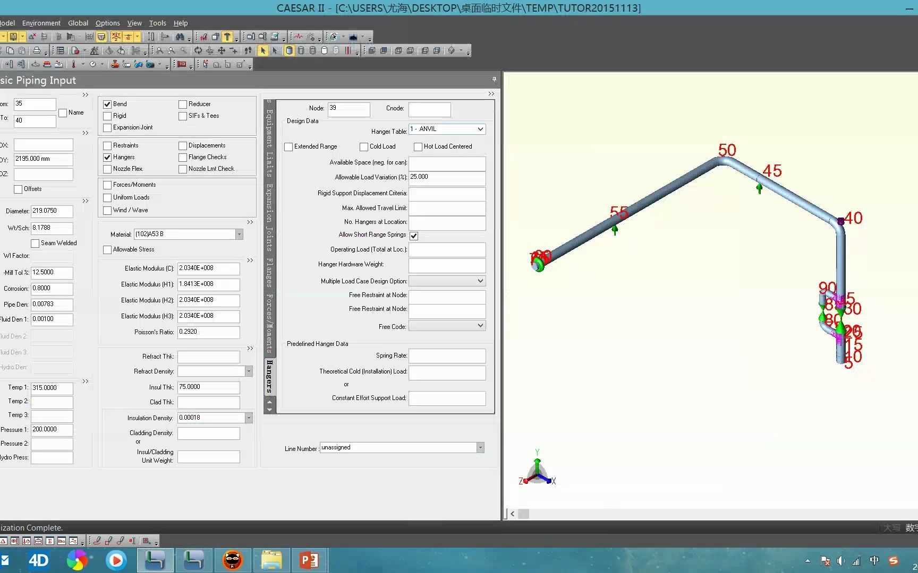Expand the material section double-chevron

250,222
